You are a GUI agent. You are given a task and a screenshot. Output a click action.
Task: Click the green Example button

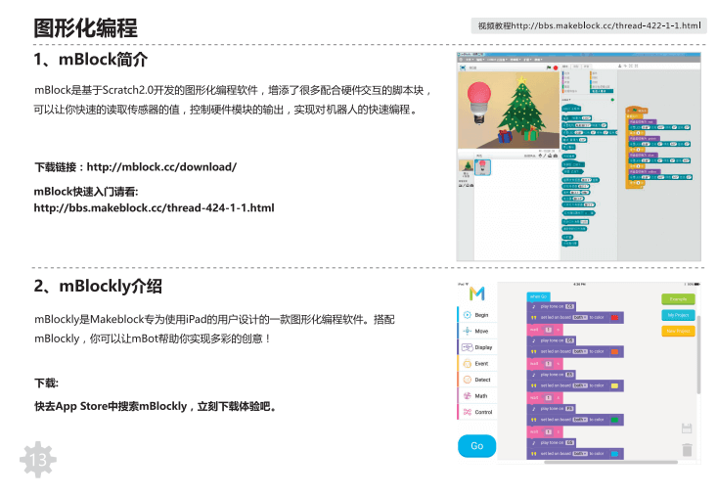point(678,299)
